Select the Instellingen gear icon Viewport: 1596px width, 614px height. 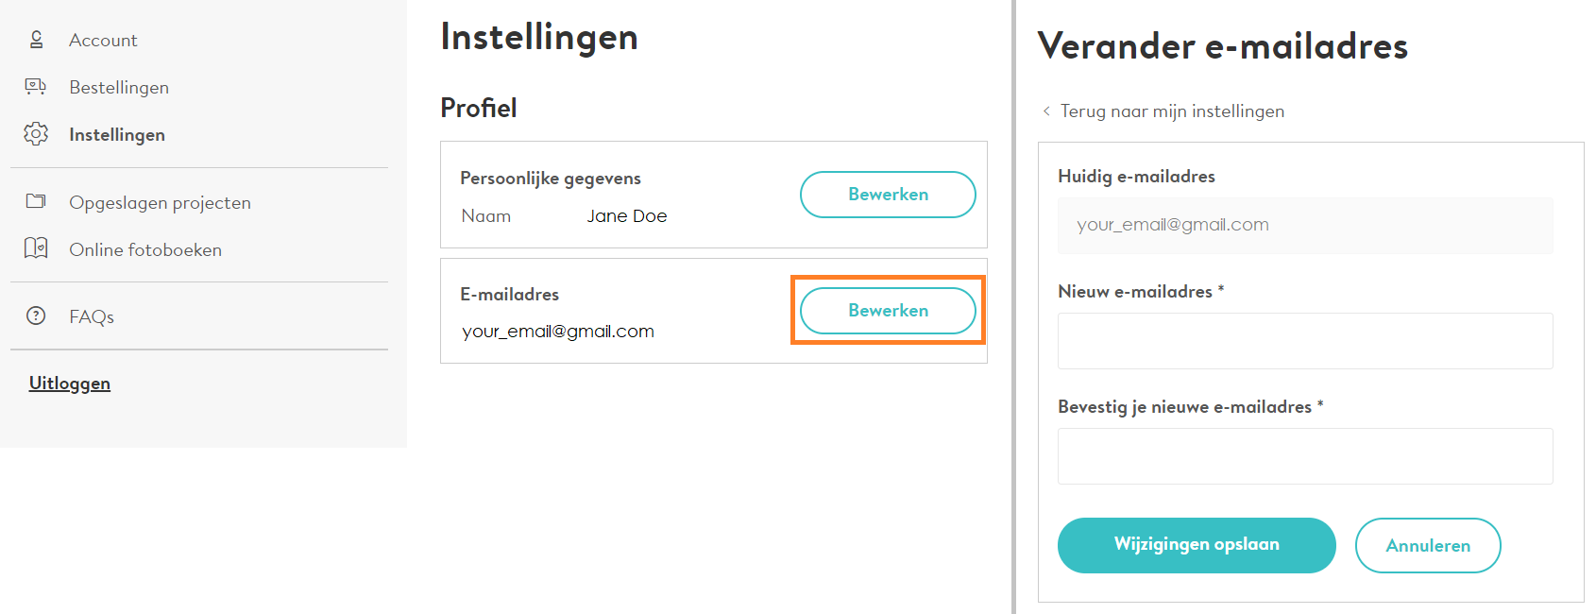coord(36,134)
